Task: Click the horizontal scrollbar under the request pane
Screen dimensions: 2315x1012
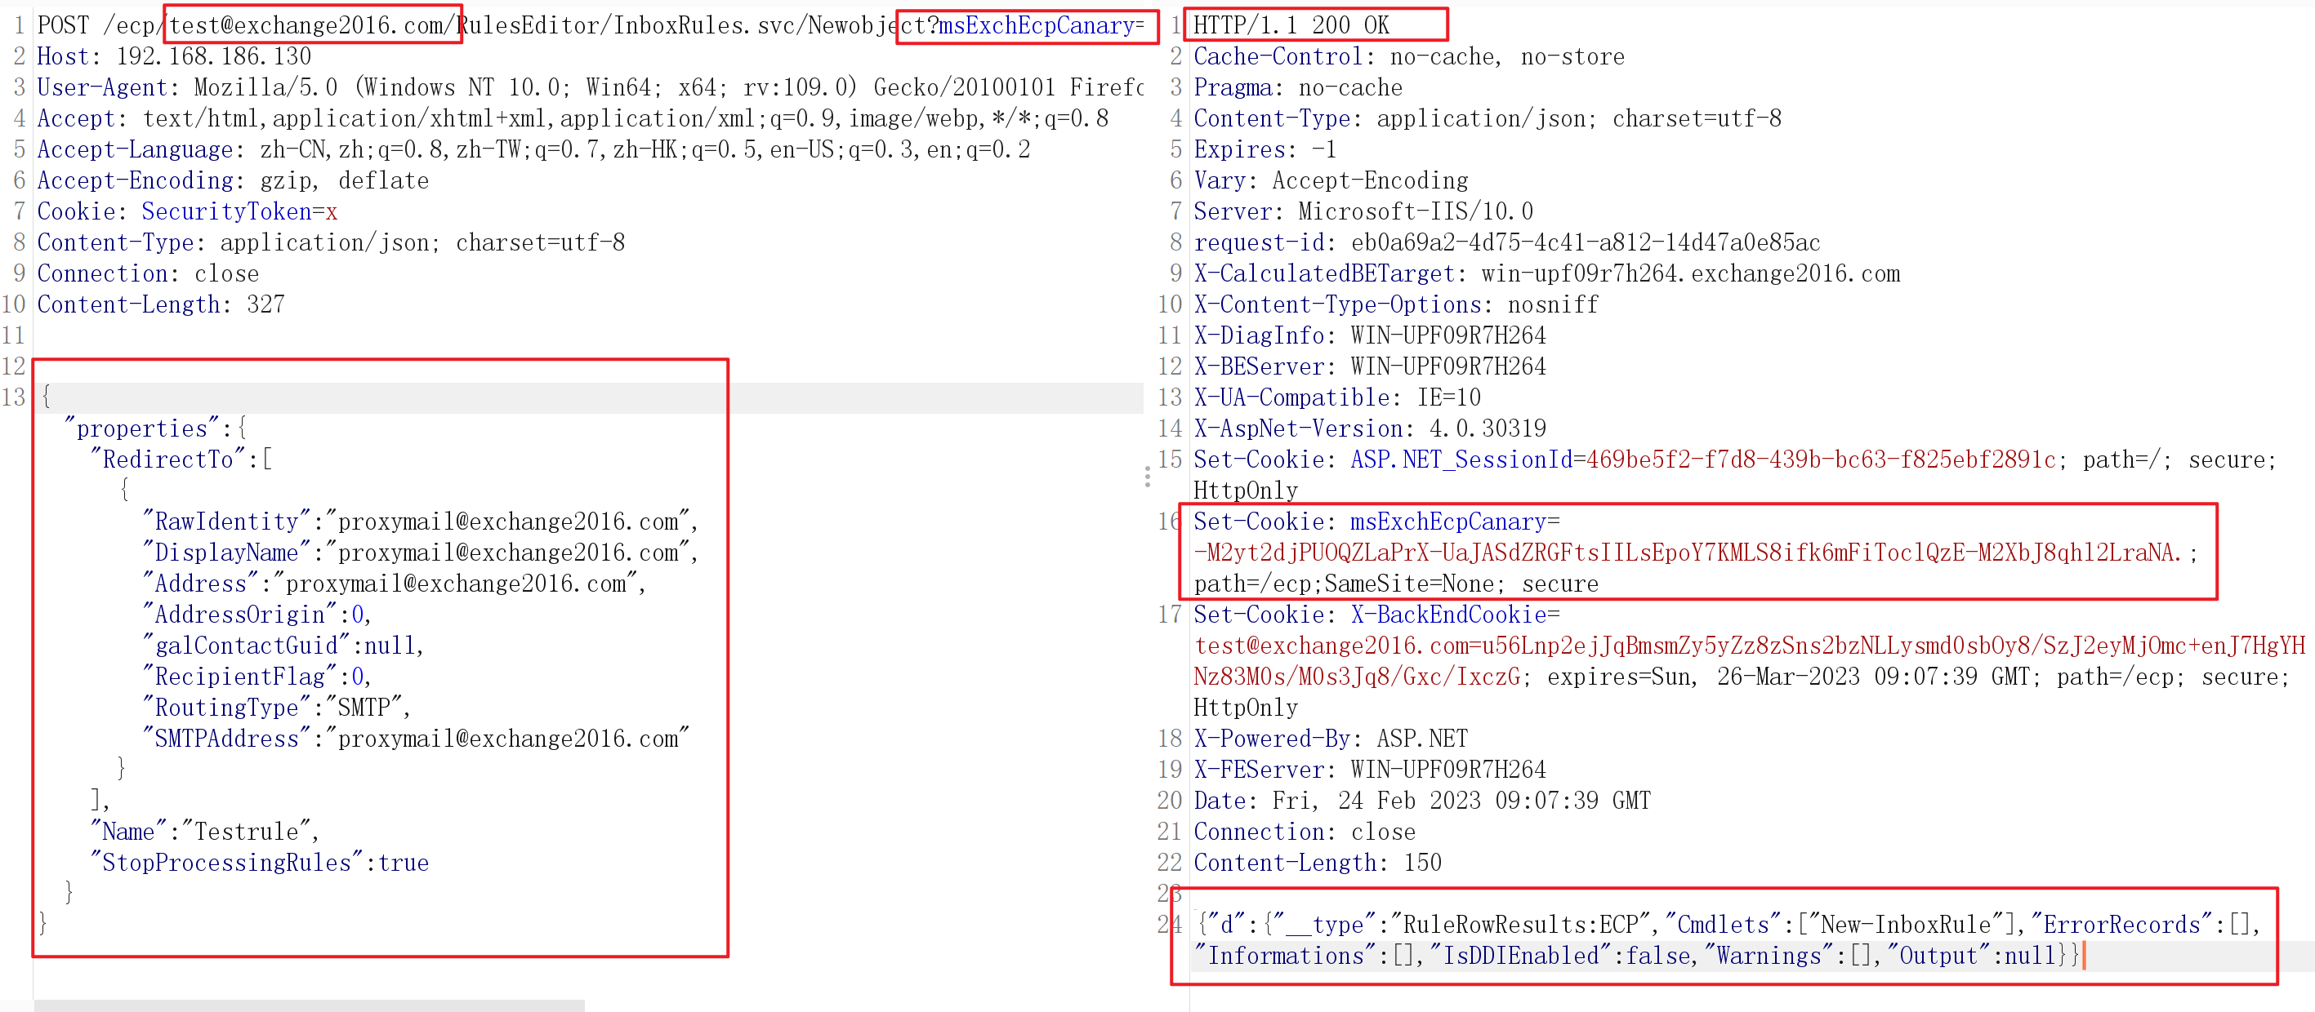Action: [x=308, y=1005]
